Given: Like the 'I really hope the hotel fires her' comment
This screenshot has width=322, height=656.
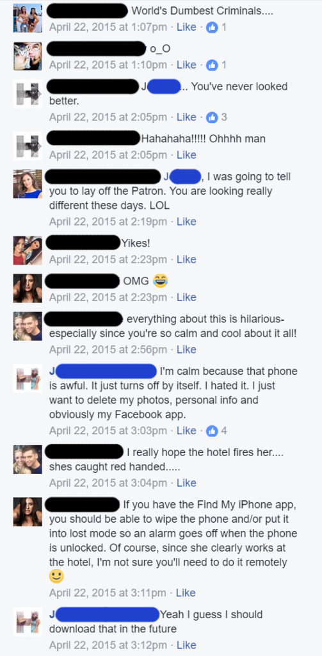Looking at the screenshot, I should 186,483.
